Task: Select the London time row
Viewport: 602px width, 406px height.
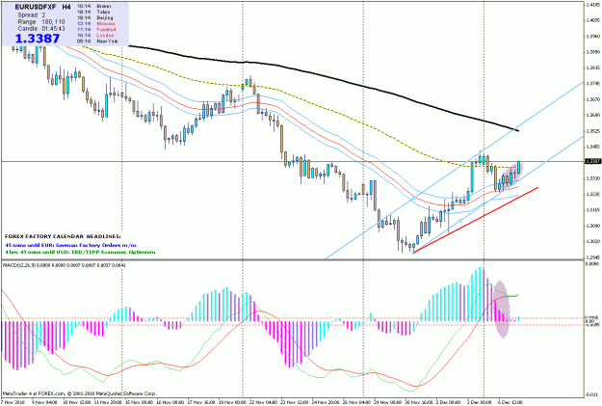Action: 95,36
